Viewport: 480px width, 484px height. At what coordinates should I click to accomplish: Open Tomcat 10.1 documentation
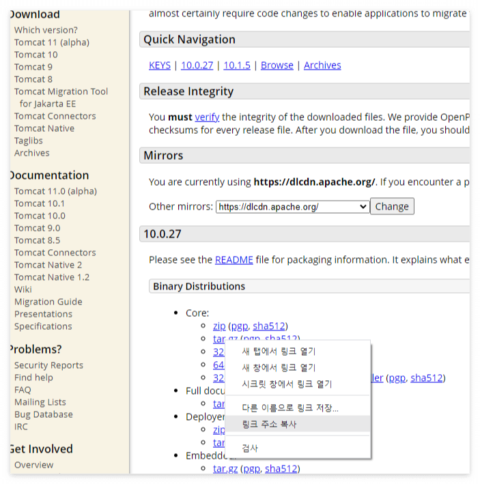pyautogui.click(x=40, y=203)
